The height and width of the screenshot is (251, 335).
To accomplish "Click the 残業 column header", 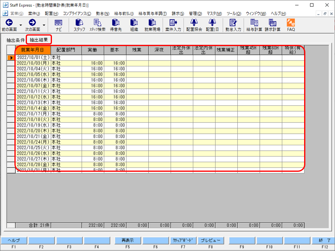I will point(137,50).
